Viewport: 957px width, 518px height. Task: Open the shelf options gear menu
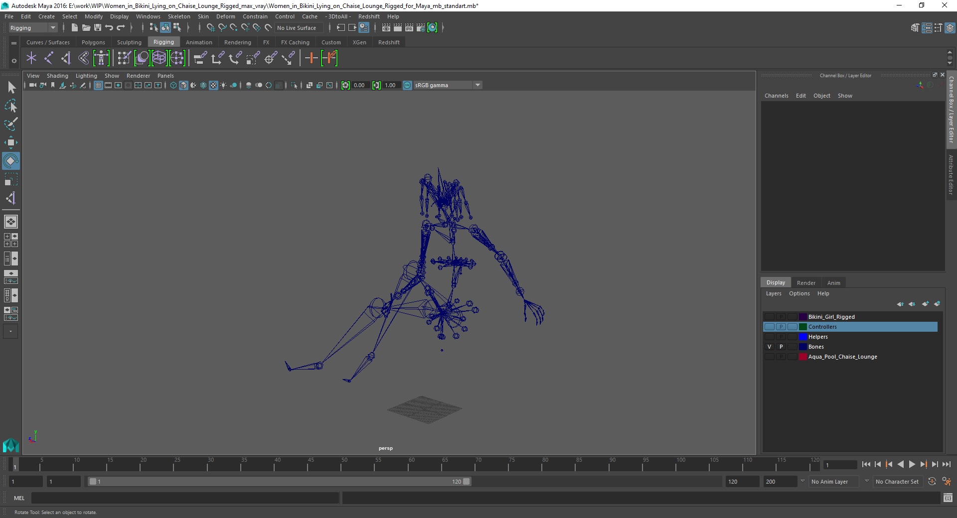click(14, 61)
